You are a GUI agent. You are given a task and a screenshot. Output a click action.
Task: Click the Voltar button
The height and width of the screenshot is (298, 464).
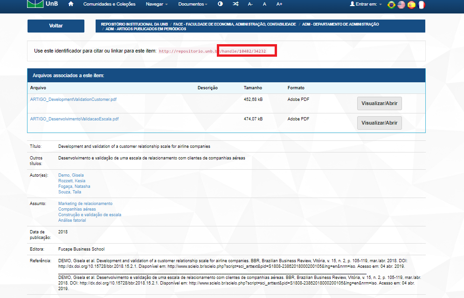tap(56, 26)
